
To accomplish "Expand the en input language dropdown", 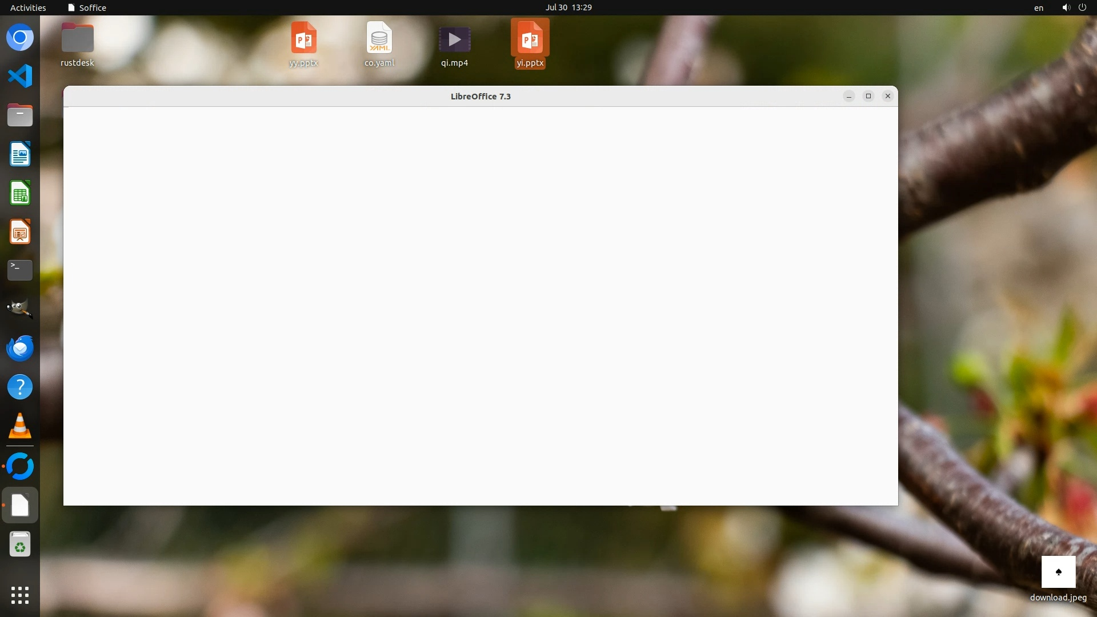I will (1038, 7).
